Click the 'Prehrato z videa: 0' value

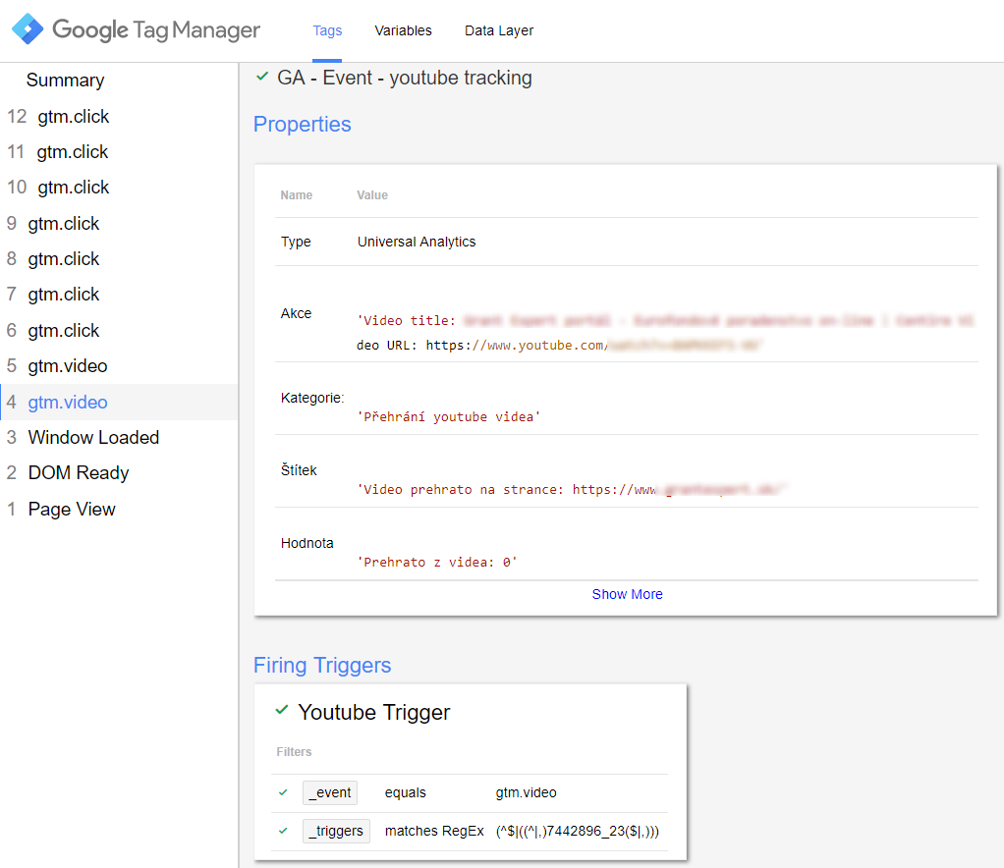click(437, 562)
